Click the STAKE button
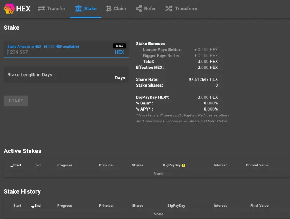Viewport: 290px width, 219px height. 16,101
